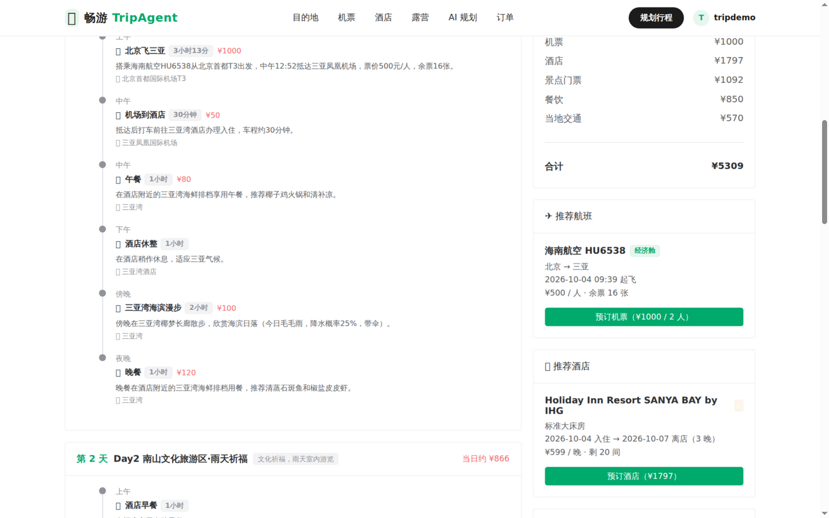
Task: Click location pin before 北京首都国际机场T3
Action: (x=118, y=79)
